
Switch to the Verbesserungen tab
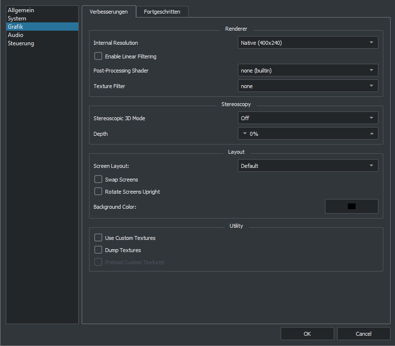click(x=108, y=11)
